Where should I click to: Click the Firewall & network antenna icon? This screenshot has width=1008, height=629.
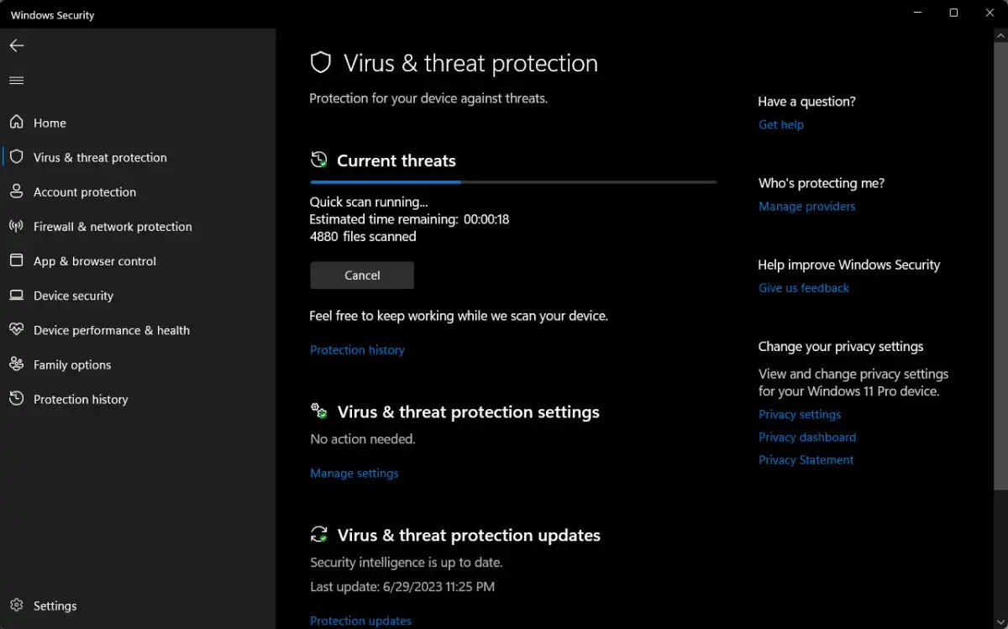[17, 227]
